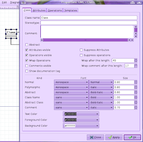The width and height of the screenshot is (143, 142).
Task: Close dialog via title bar X
Action: click(x=139, y=2)
